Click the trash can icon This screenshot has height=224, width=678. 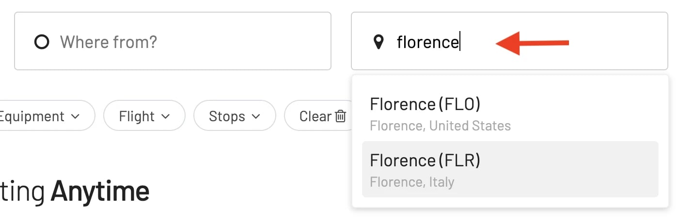coord(341,116)
